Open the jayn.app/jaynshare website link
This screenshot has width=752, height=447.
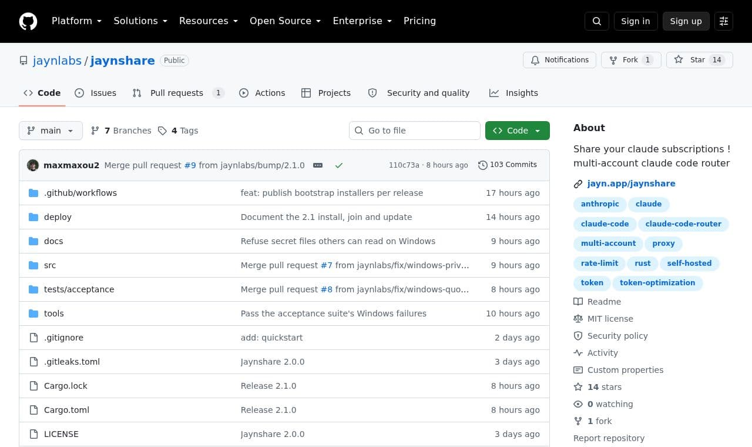coord(631,184)
